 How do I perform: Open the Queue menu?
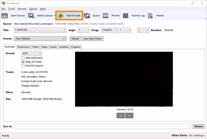click(33, 9)
